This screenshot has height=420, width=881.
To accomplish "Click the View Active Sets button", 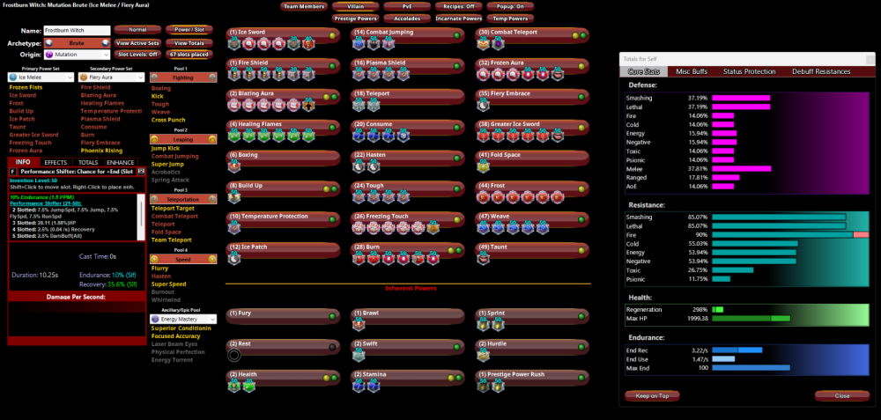I will 137,42.
